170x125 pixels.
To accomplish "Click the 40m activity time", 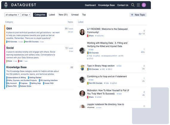I will click(143, 52).
